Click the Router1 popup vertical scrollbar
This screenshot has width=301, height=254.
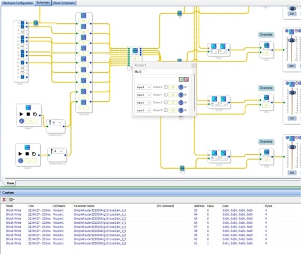[194, 92]
